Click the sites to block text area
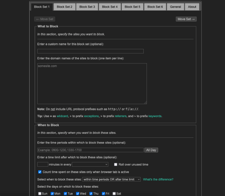 [x=92, y=84]
